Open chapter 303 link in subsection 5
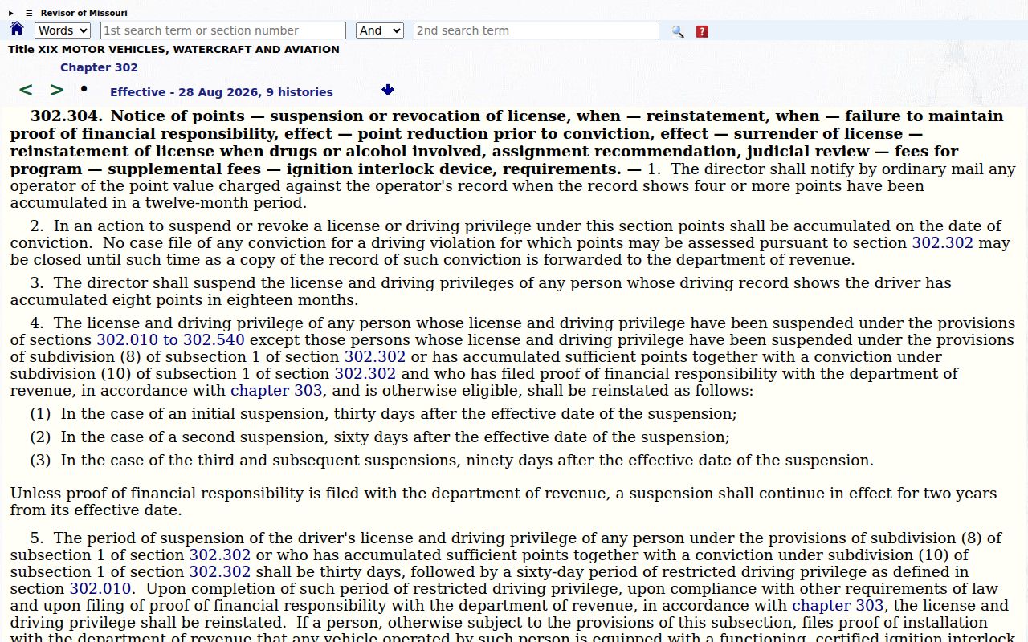 point(838,606)
